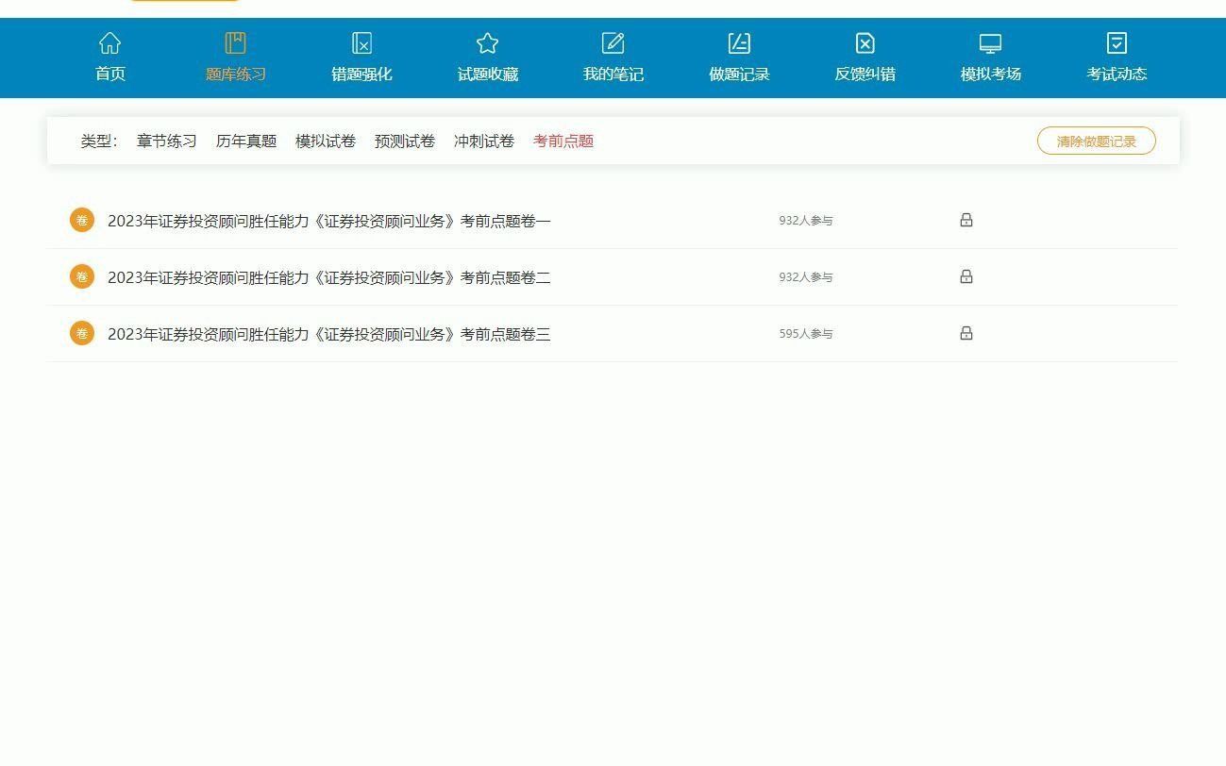Viewport: 1226px width, 766px height.
Task: Click the home house icon
Action: point(110,43)
